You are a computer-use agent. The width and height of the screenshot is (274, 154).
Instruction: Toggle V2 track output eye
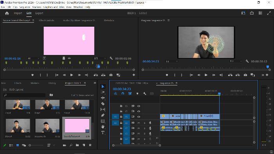[139, 111]
